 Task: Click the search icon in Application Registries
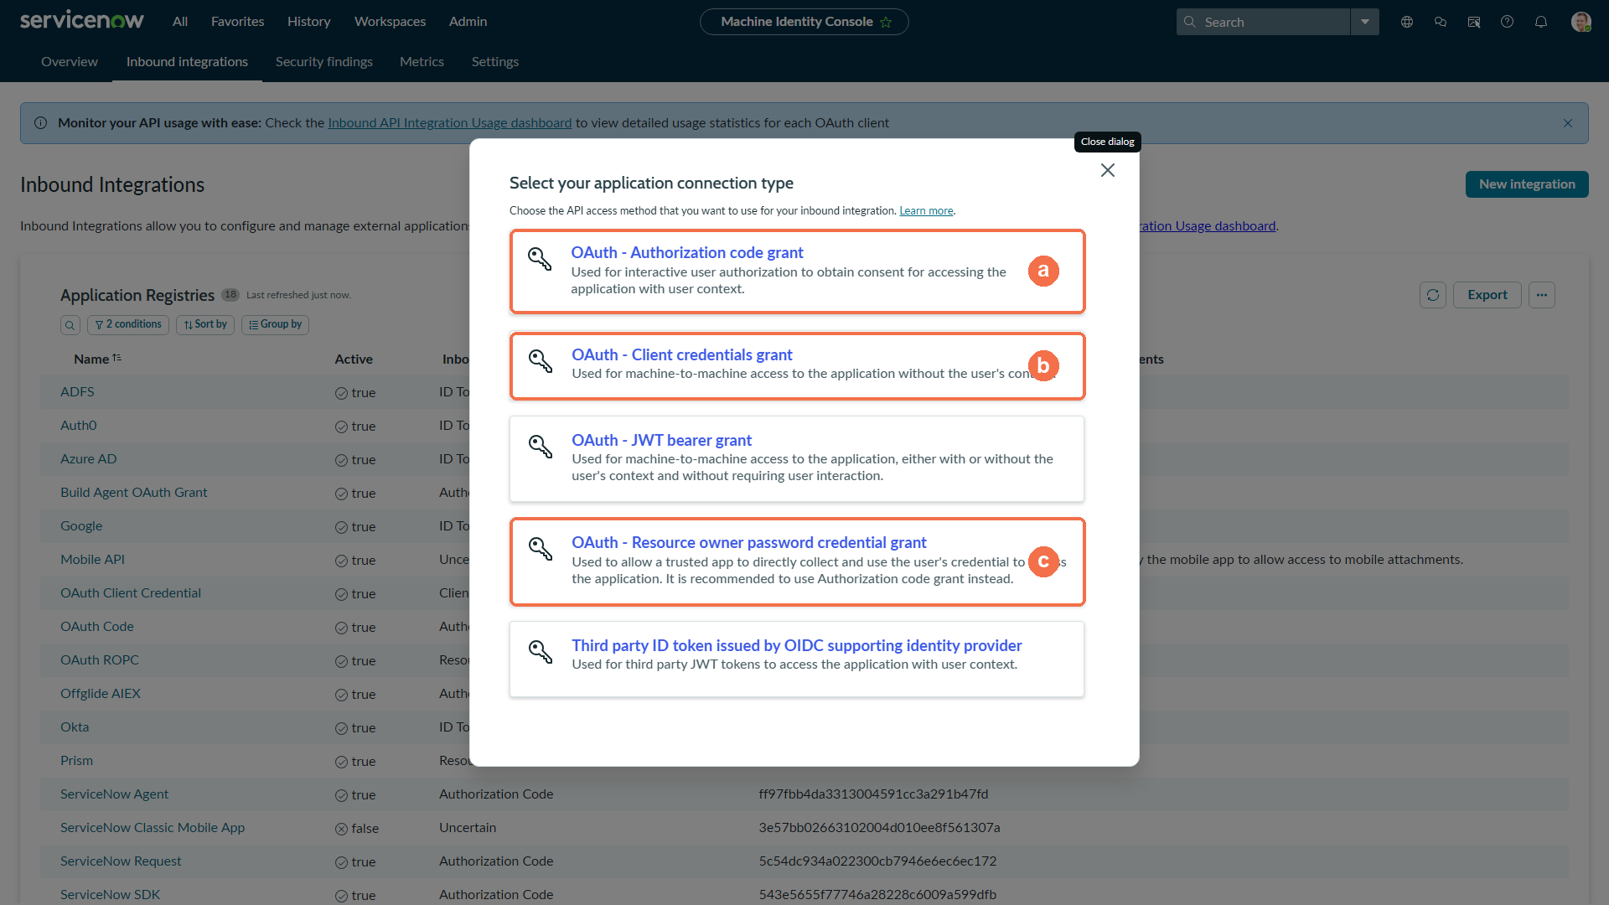pyautogui.click(x=70, y=325)
